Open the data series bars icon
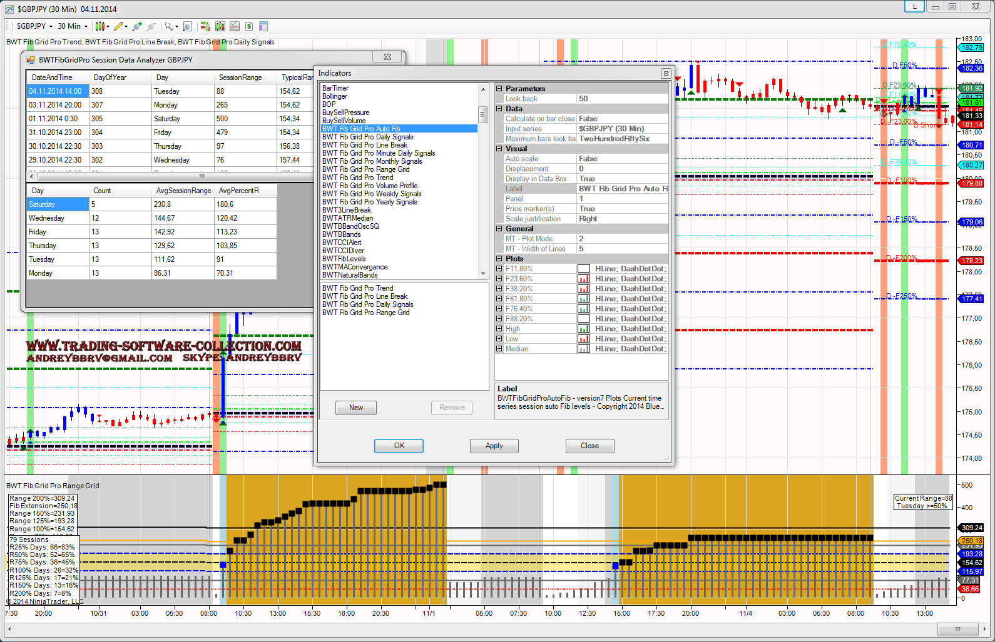This screenshot has width=995, height=642. pos(205,26)
